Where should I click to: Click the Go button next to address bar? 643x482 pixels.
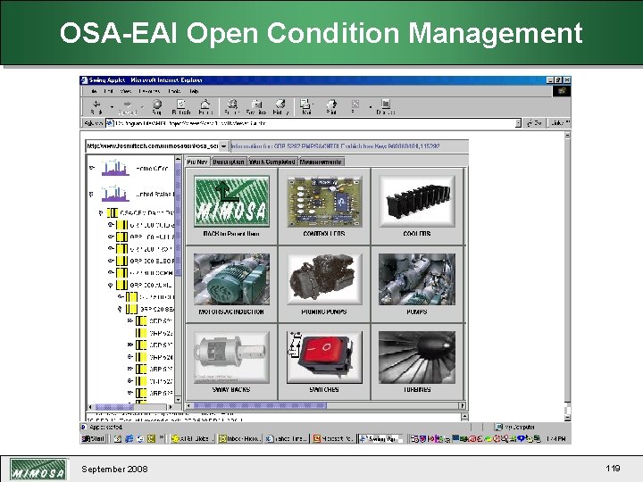tap(534, 123)
